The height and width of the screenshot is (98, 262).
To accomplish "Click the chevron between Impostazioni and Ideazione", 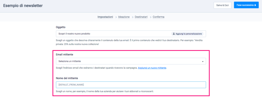I will pyautogui.click(x=116, y=17).
